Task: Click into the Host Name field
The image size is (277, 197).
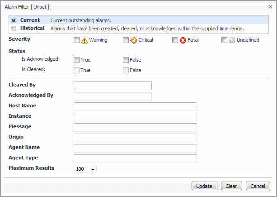Action: pos(135,106)
